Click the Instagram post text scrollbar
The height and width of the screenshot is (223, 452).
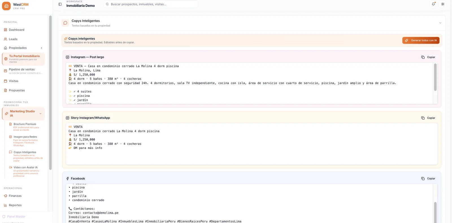pyautogui.click(x=435, y=77)
